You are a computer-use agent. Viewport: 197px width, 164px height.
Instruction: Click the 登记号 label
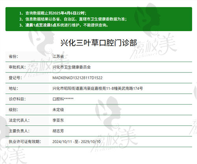pyautogui.click(x=15, y=78)
